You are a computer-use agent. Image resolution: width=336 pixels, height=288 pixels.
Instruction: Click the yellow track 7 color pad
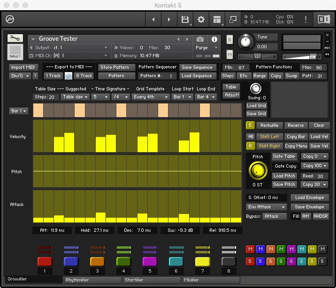(x=202, y=261)
